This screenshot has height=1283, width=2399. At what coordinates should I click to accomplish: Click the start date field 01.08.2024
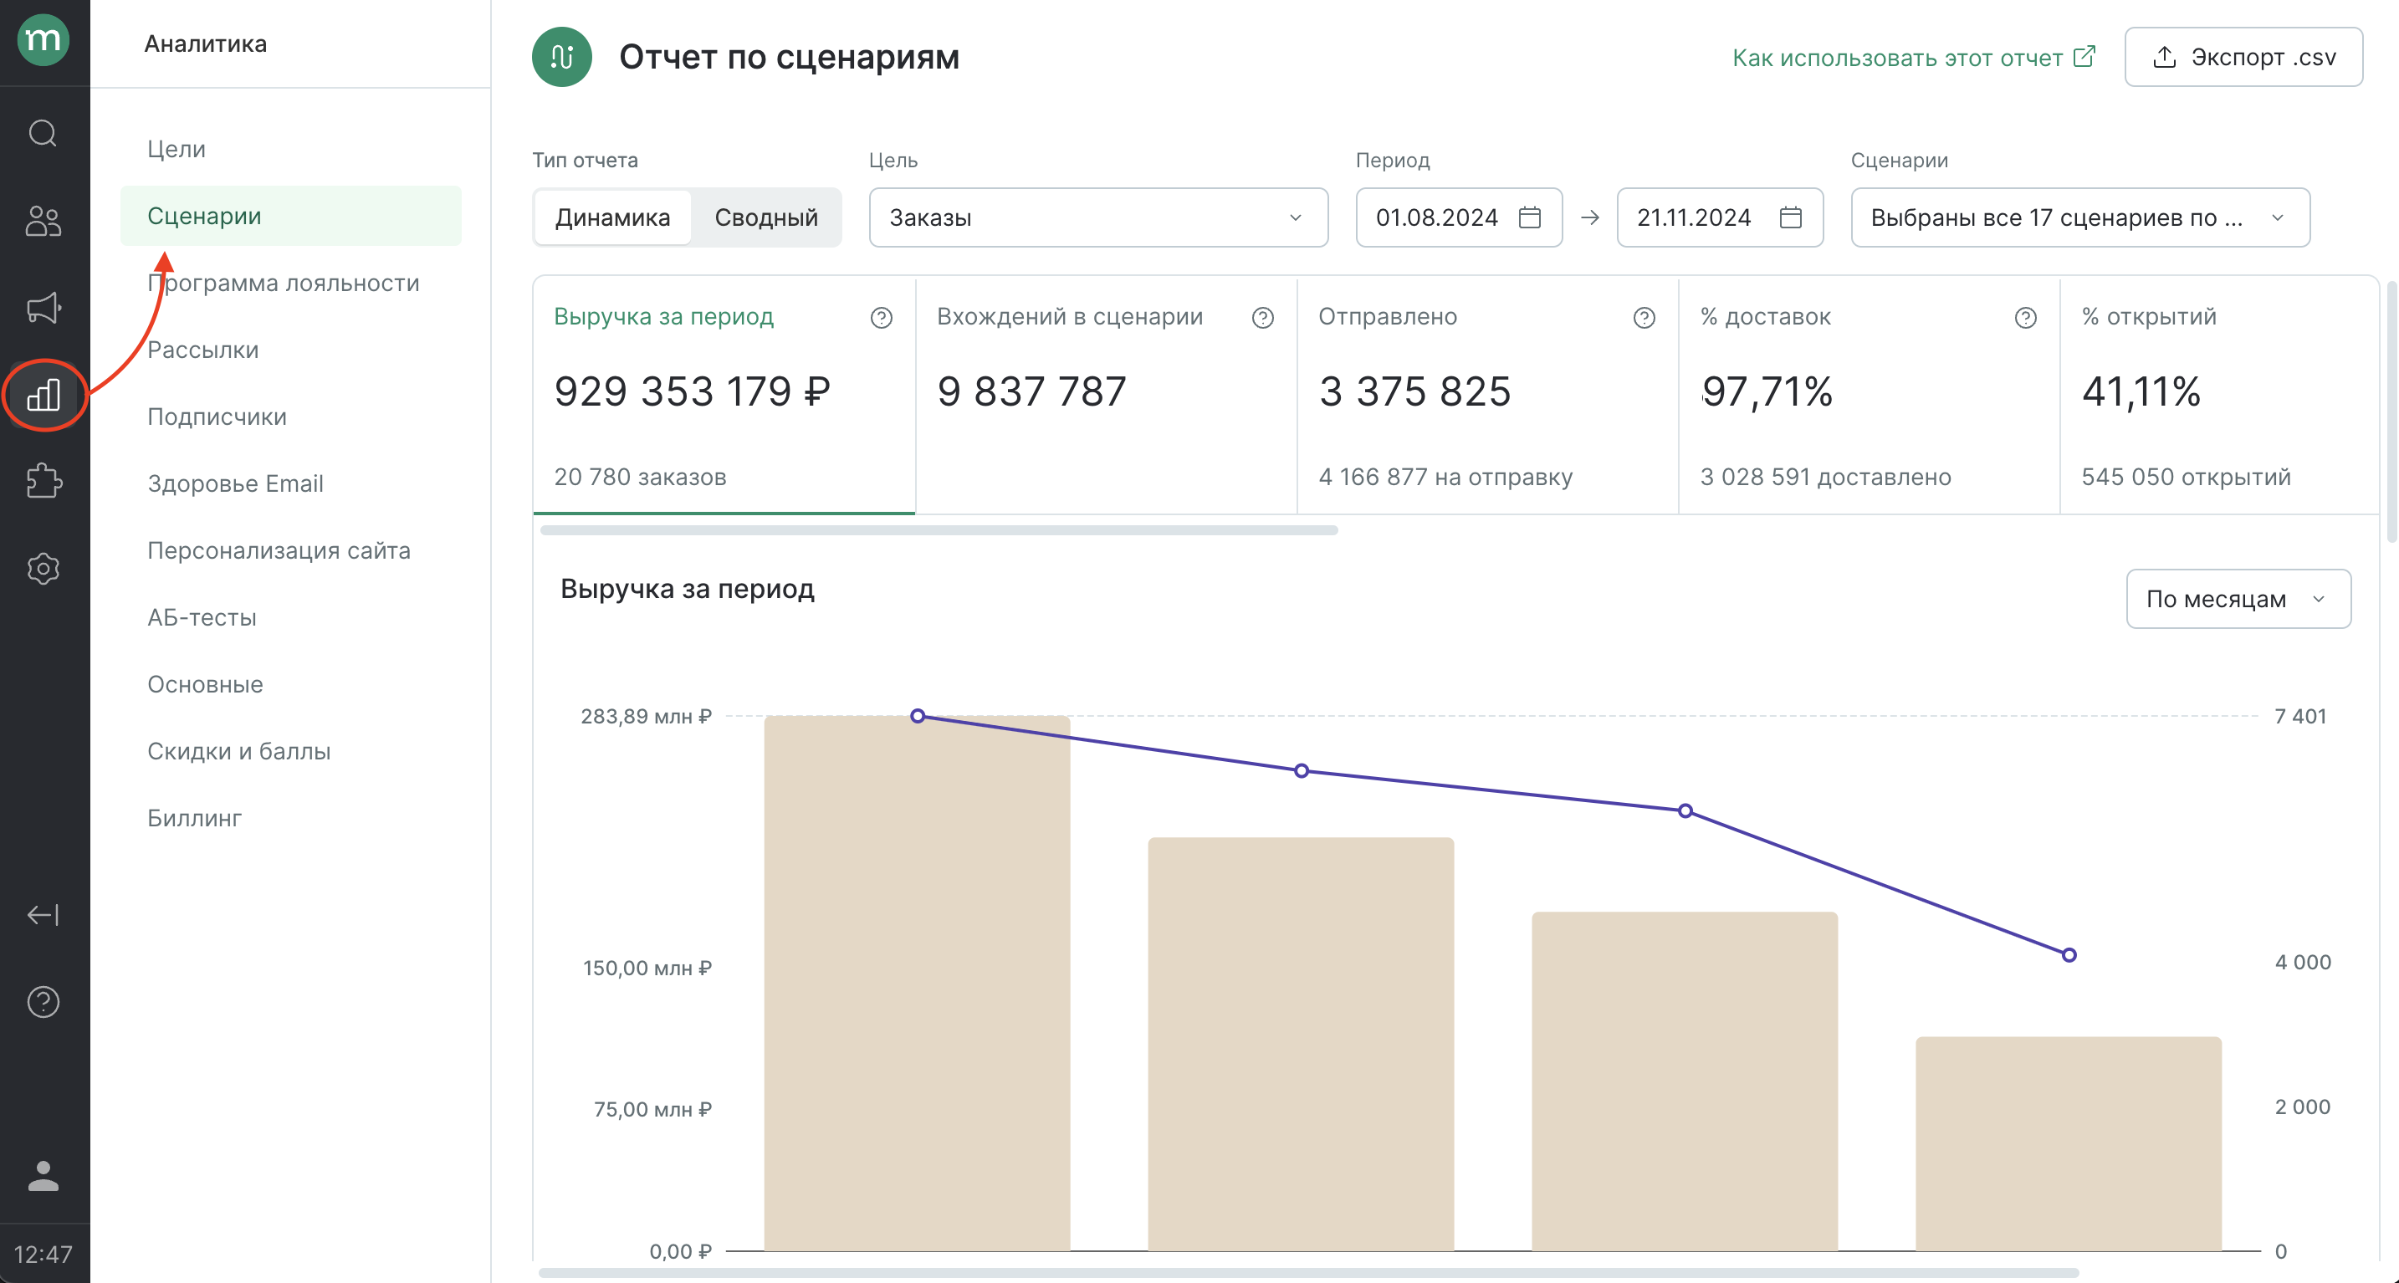1459,217
